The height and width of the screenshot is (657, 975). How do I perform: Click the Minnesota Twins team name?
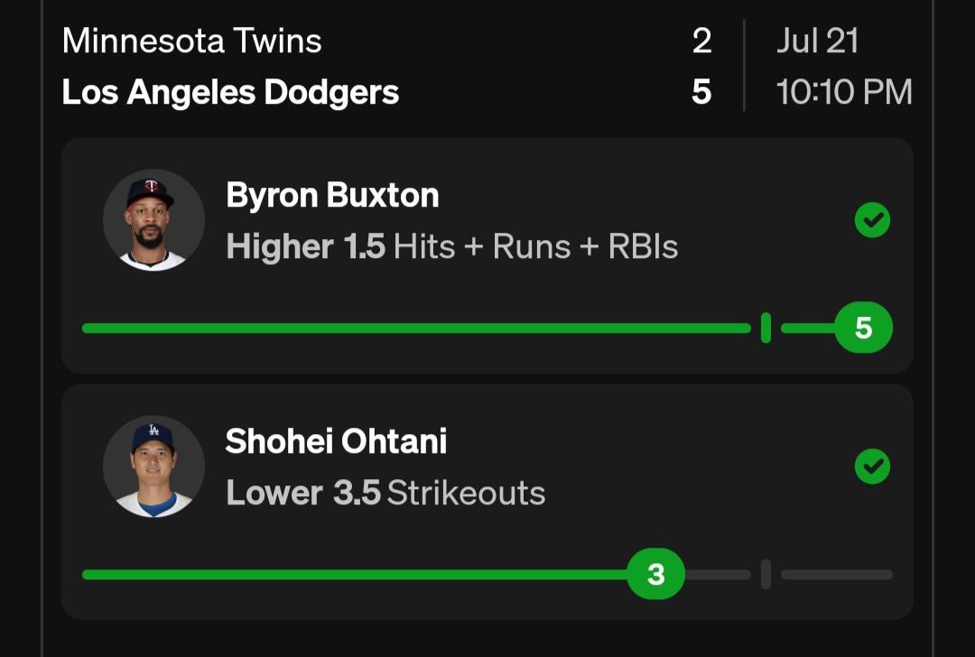pos(191,41)
